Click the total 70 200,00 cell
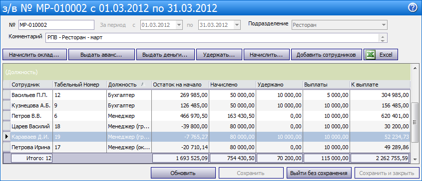 click(279, 158)
